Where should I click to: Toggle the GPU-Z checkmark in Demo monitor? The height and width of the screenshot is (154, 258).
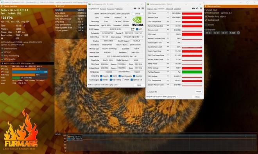2,52
